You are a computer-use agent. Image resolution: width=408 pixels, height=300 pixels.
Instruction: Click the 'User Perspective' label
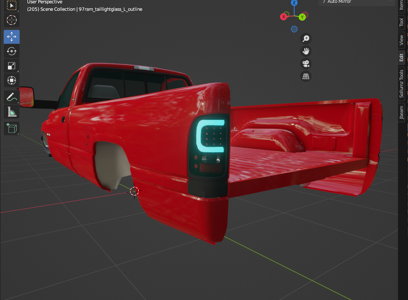(x=45, y=2)
